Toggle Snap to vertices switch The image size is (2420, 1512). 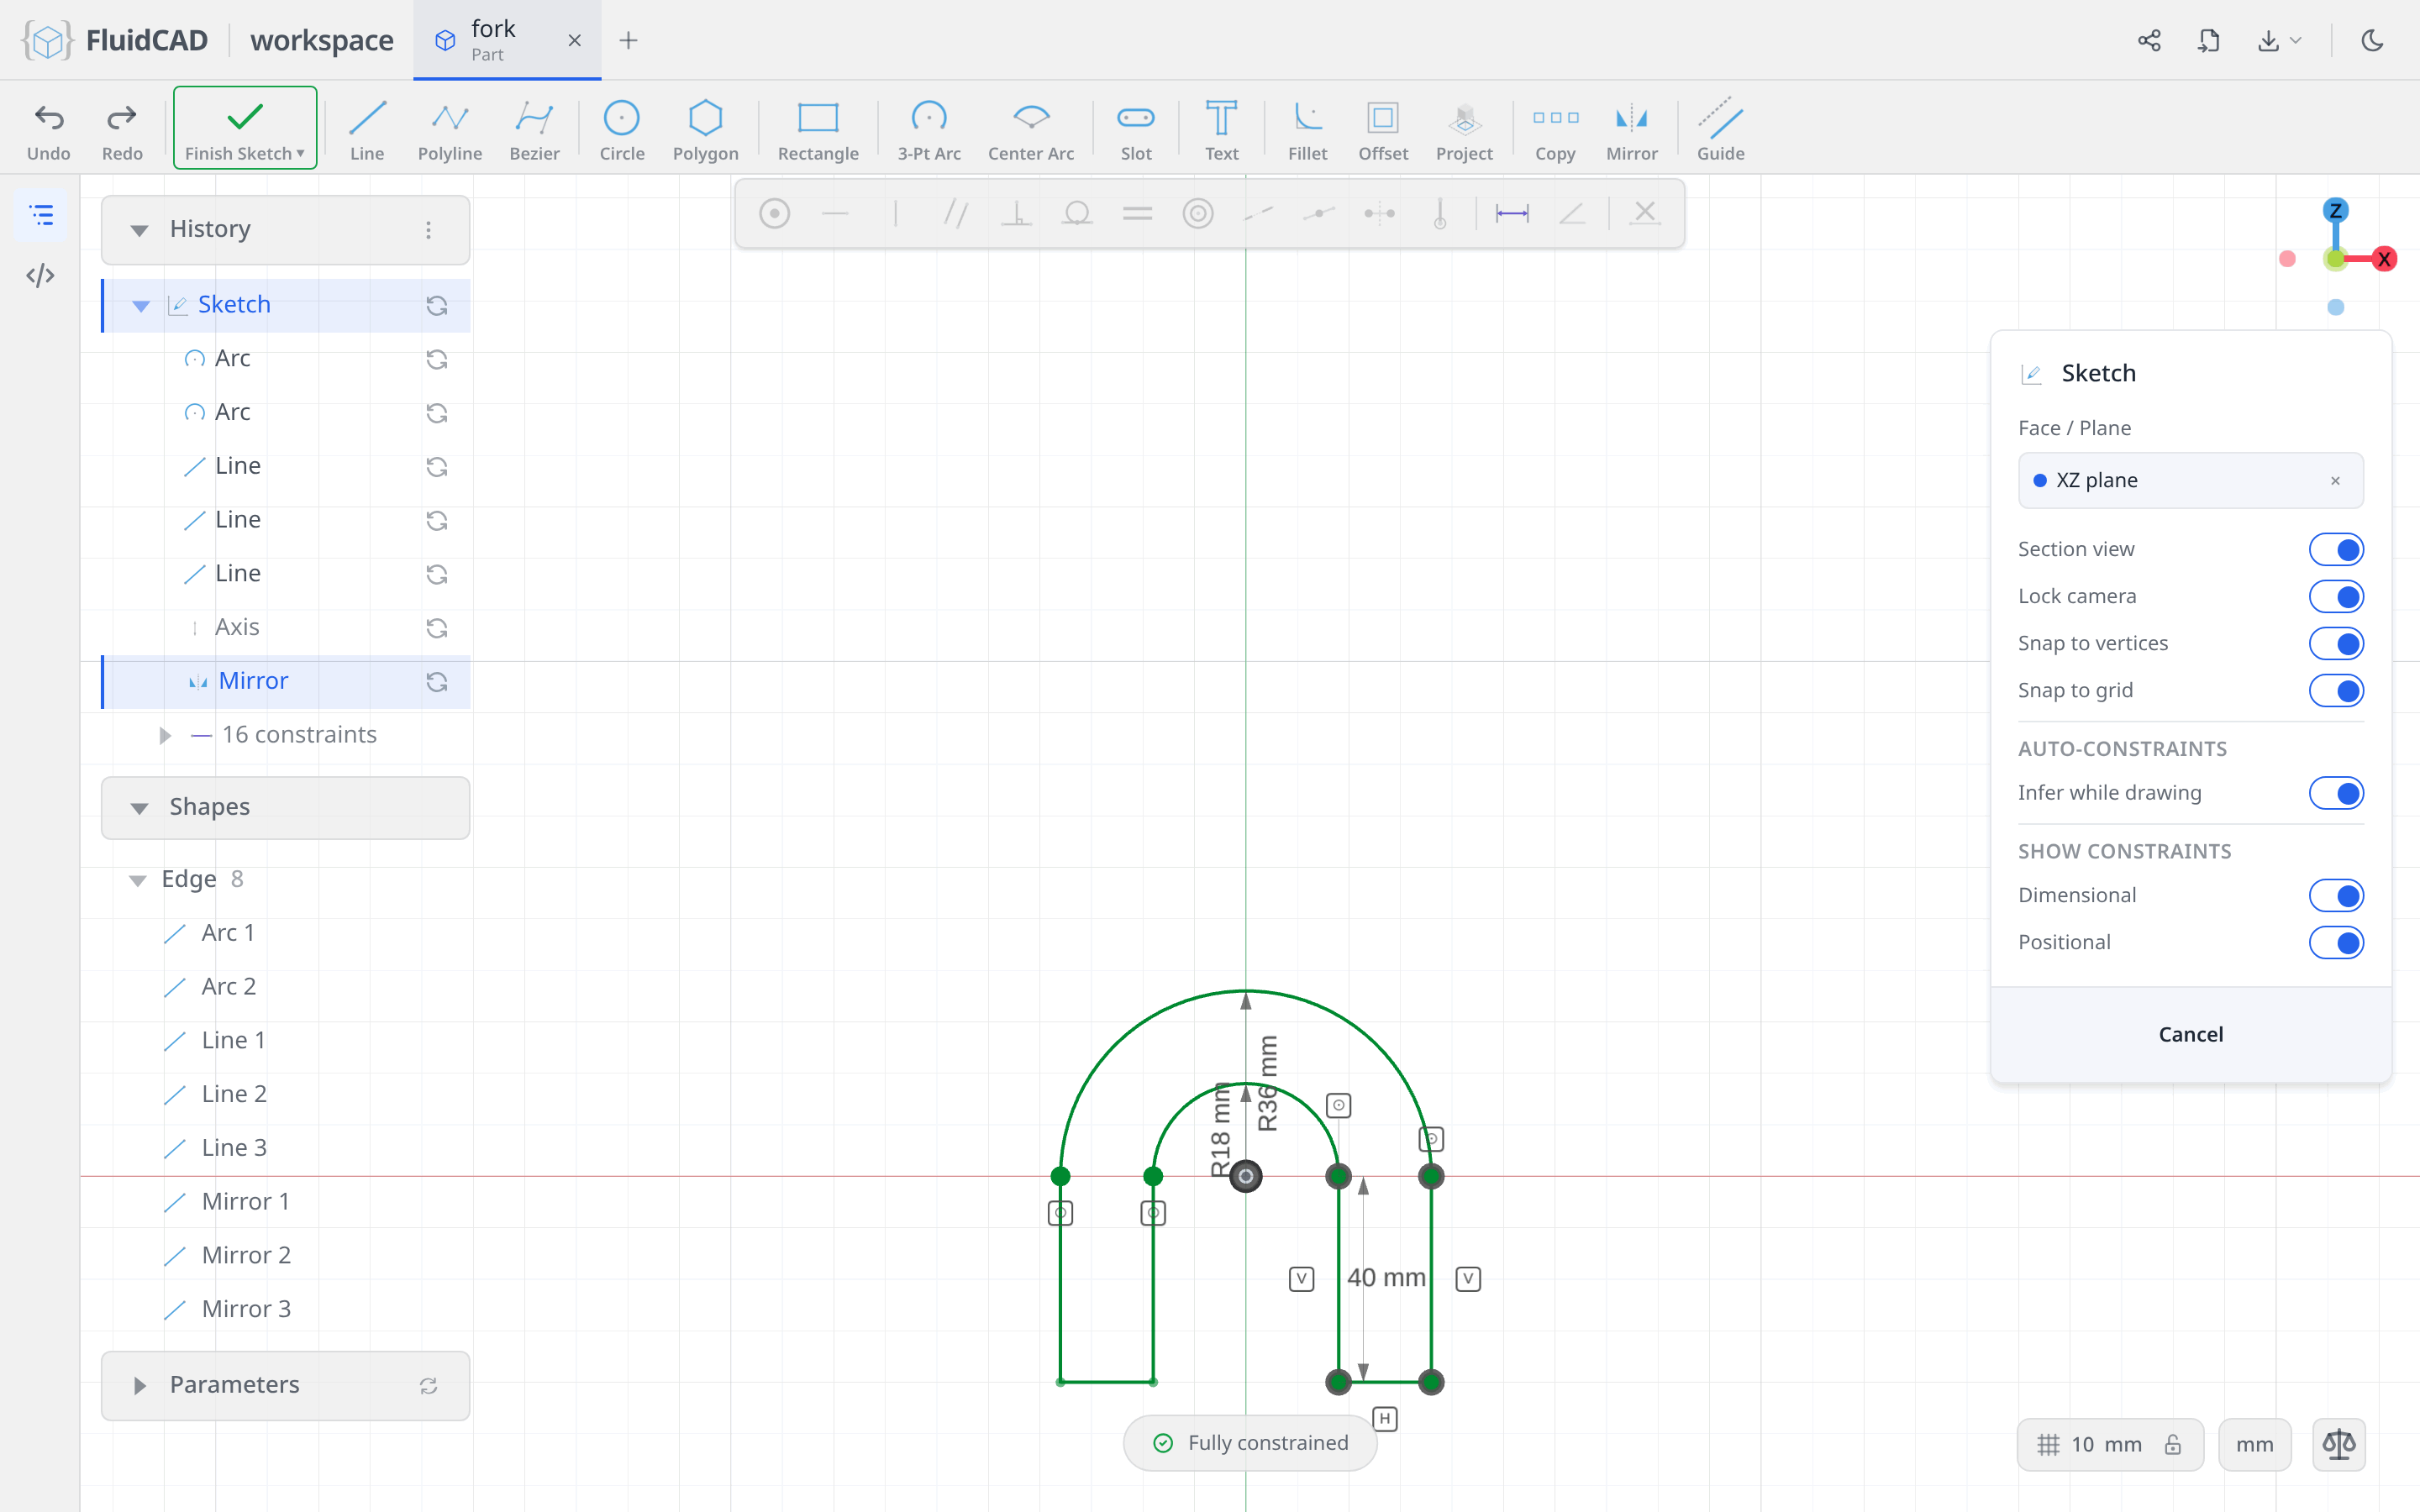2336,643
